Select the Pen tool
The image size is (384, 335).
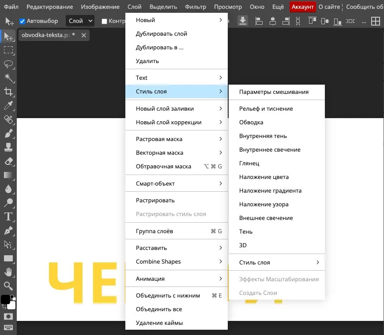[x=8, y=231]
